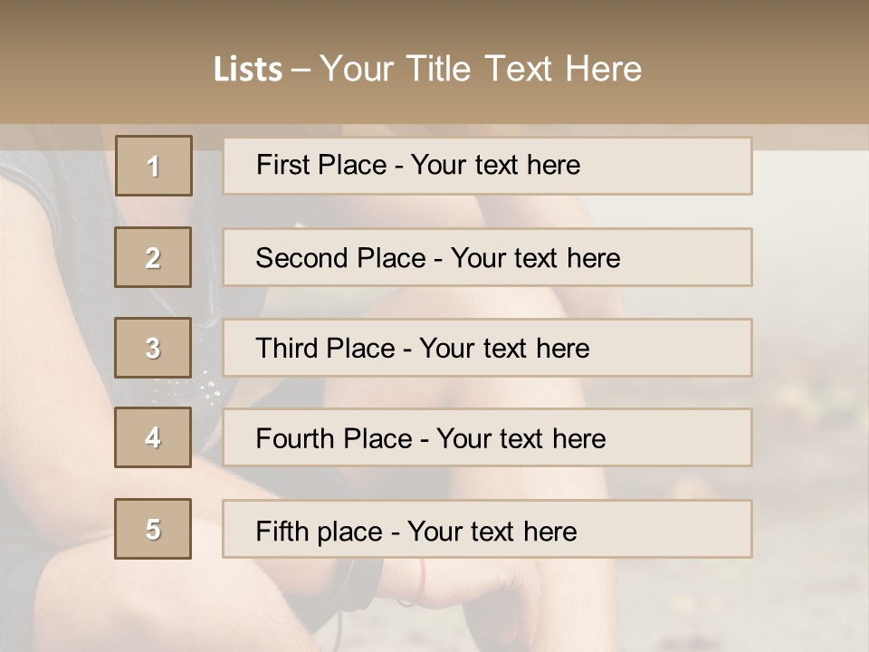Select the number 2 box
This screenshot has height=652, width=869.
point(153,257)
